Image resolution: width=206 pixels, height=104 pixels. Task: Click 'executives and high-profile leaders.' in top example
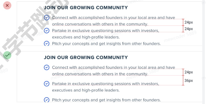[86, 37]
